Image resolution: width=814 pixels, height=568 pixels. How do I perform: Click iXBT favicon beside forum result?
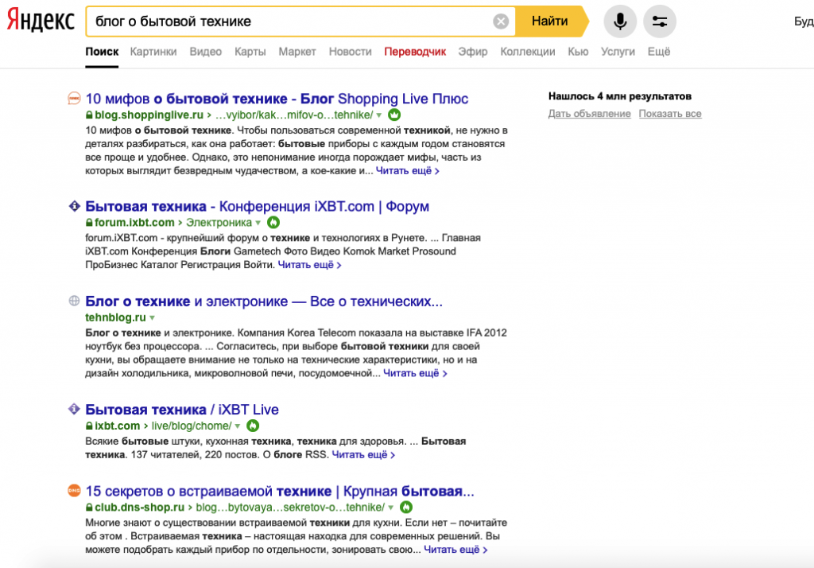(x=74, y=206)
